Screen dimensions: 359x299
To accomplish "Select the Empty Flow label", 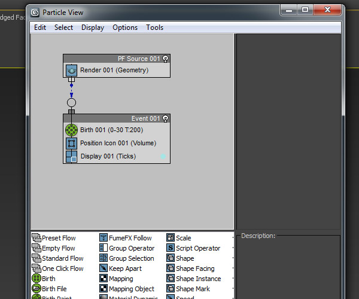I will click(59, 248).
